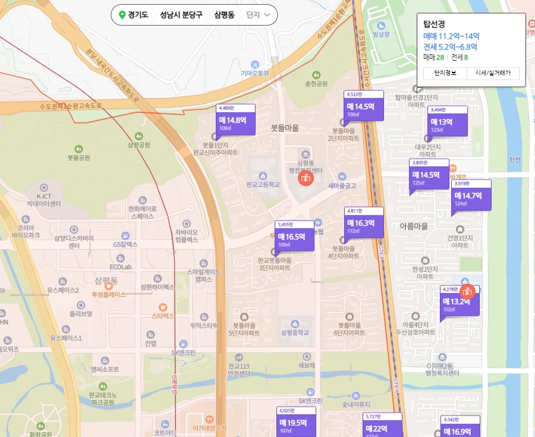Click the 판교테크노 파크공원 icon
Screen dimensions: 535x437
(103, 386)
